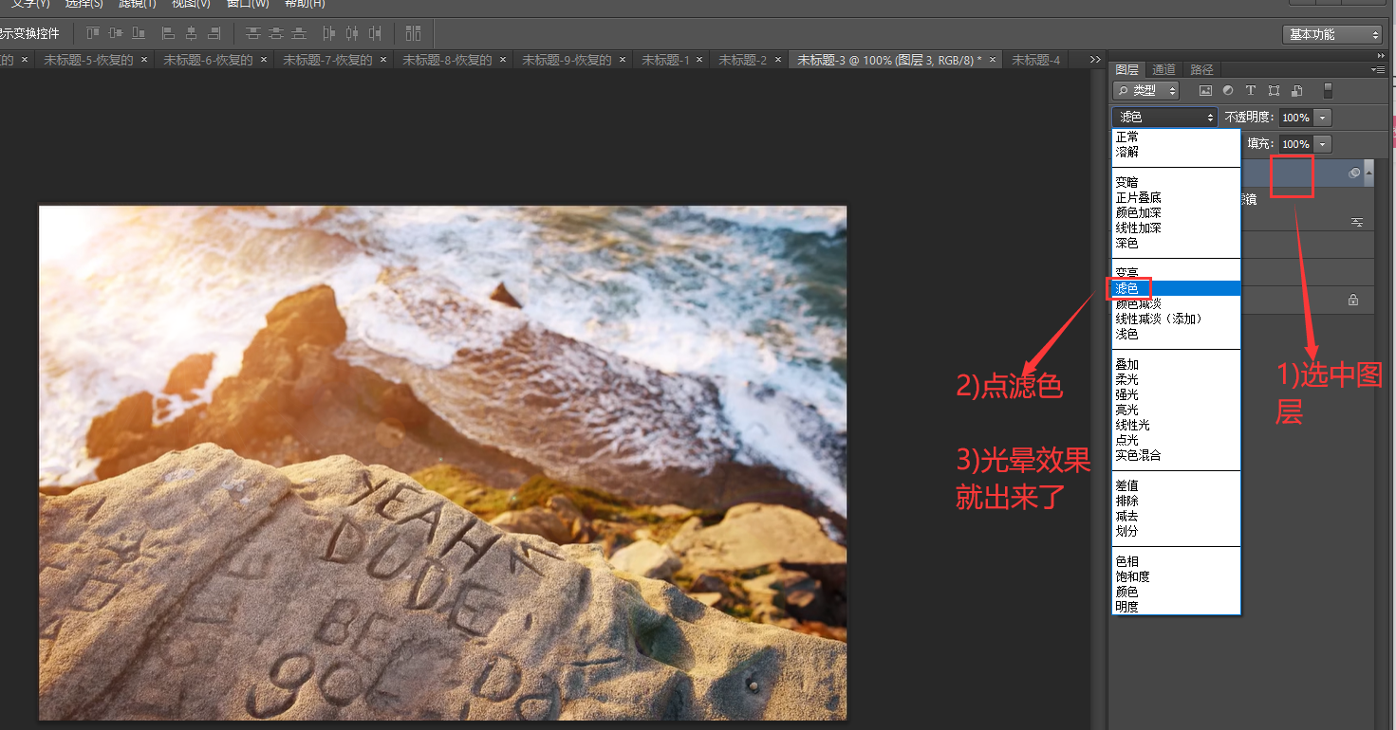The image size is (1396, 730).
Task: Click the lock icon on the bottom layer
Action: [x=1353, y=300]
